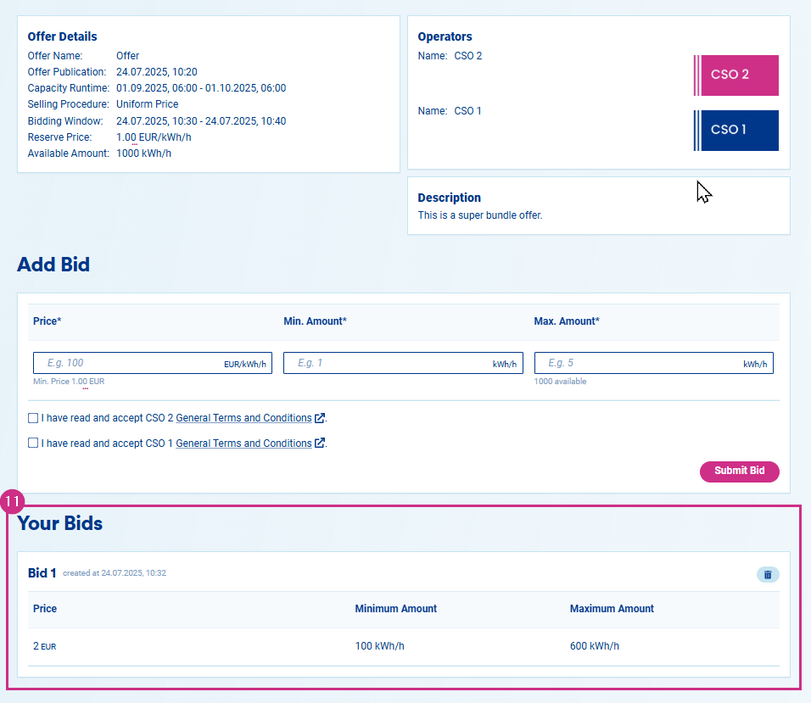Click external link icon beside CSO 2 terms
The width and height of the screenshot is (811, 703).
(320, 418)
